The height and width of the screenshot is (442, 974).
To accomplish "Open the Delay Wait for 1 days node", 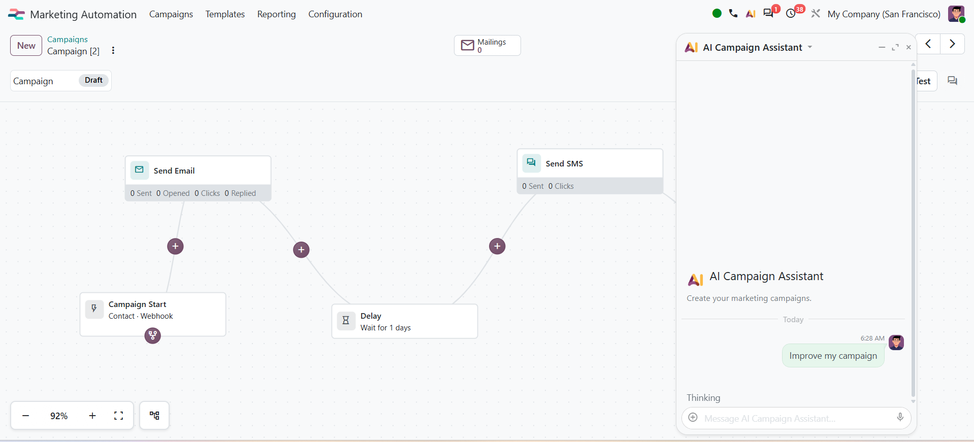I will click(405, 321).
